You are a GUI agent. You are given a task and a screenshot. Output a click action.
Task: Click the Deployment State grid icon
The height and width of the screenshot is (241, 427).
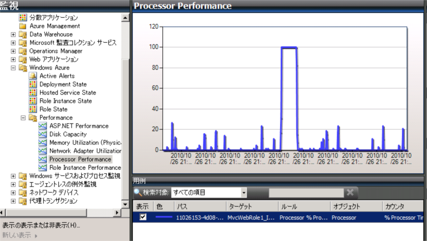(33, 84)
